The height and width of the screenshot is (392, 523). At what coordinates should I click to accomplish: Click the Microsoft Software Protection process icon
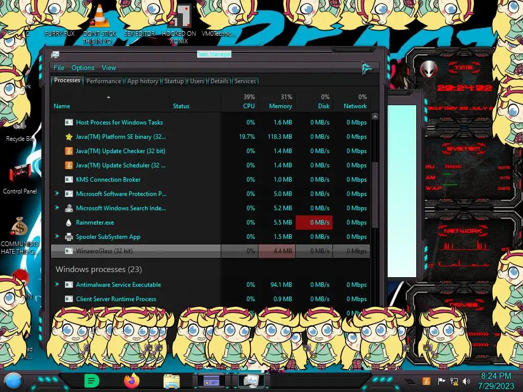pyautogui.click(x=69, y=194)
